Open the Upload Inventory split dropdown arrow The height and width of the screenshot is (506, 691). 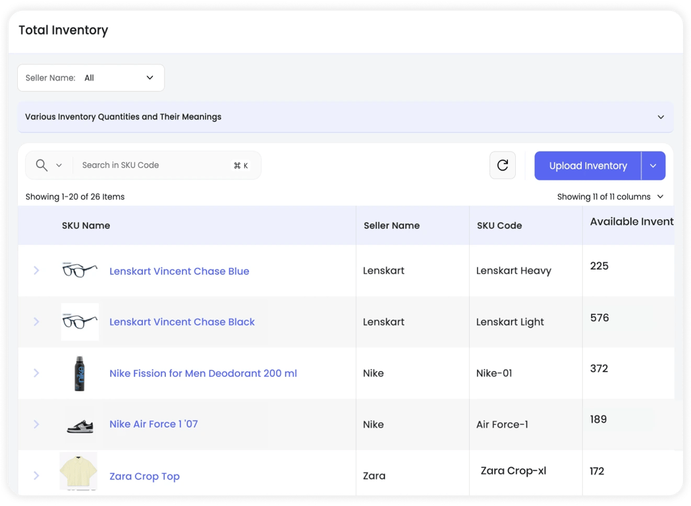(653, 166)
